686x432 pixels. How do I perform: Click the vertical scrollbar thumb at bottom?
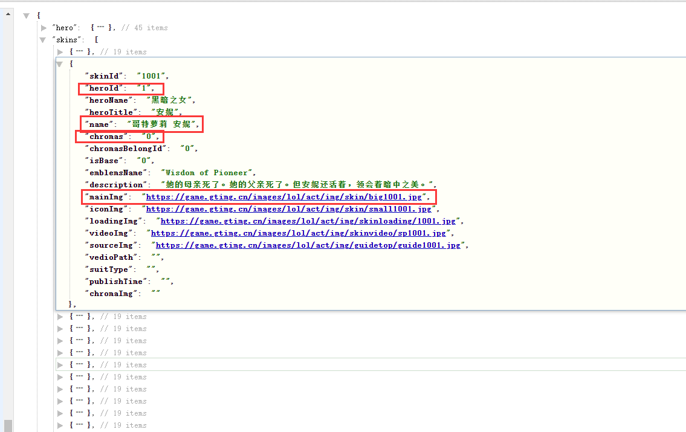(x=8, y=425)
